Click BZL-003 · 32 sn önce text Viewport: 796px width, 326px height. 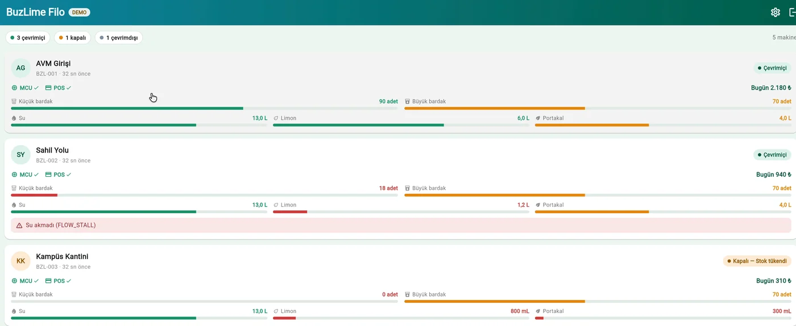pyautogui.click(x=63, y=266)
